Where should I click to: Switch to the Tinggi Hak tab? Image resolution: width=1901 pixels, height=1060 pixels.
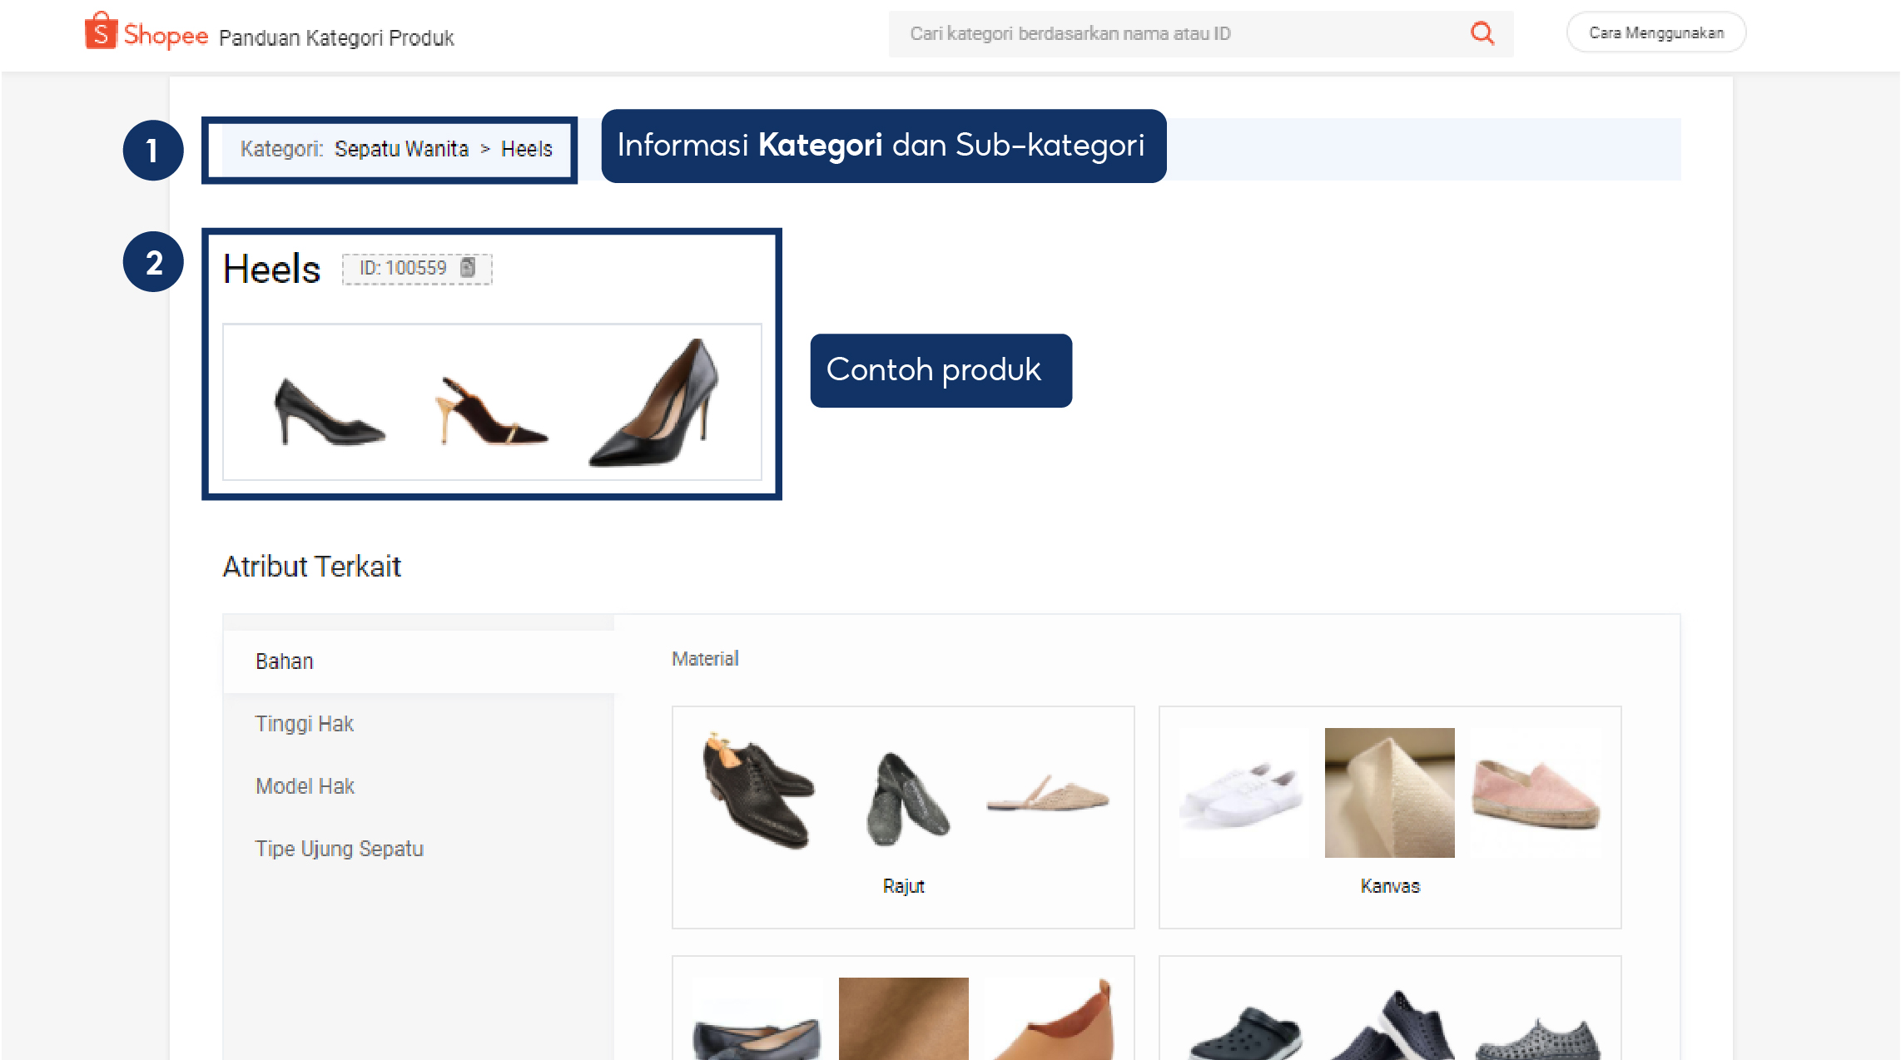click(305, 724)
